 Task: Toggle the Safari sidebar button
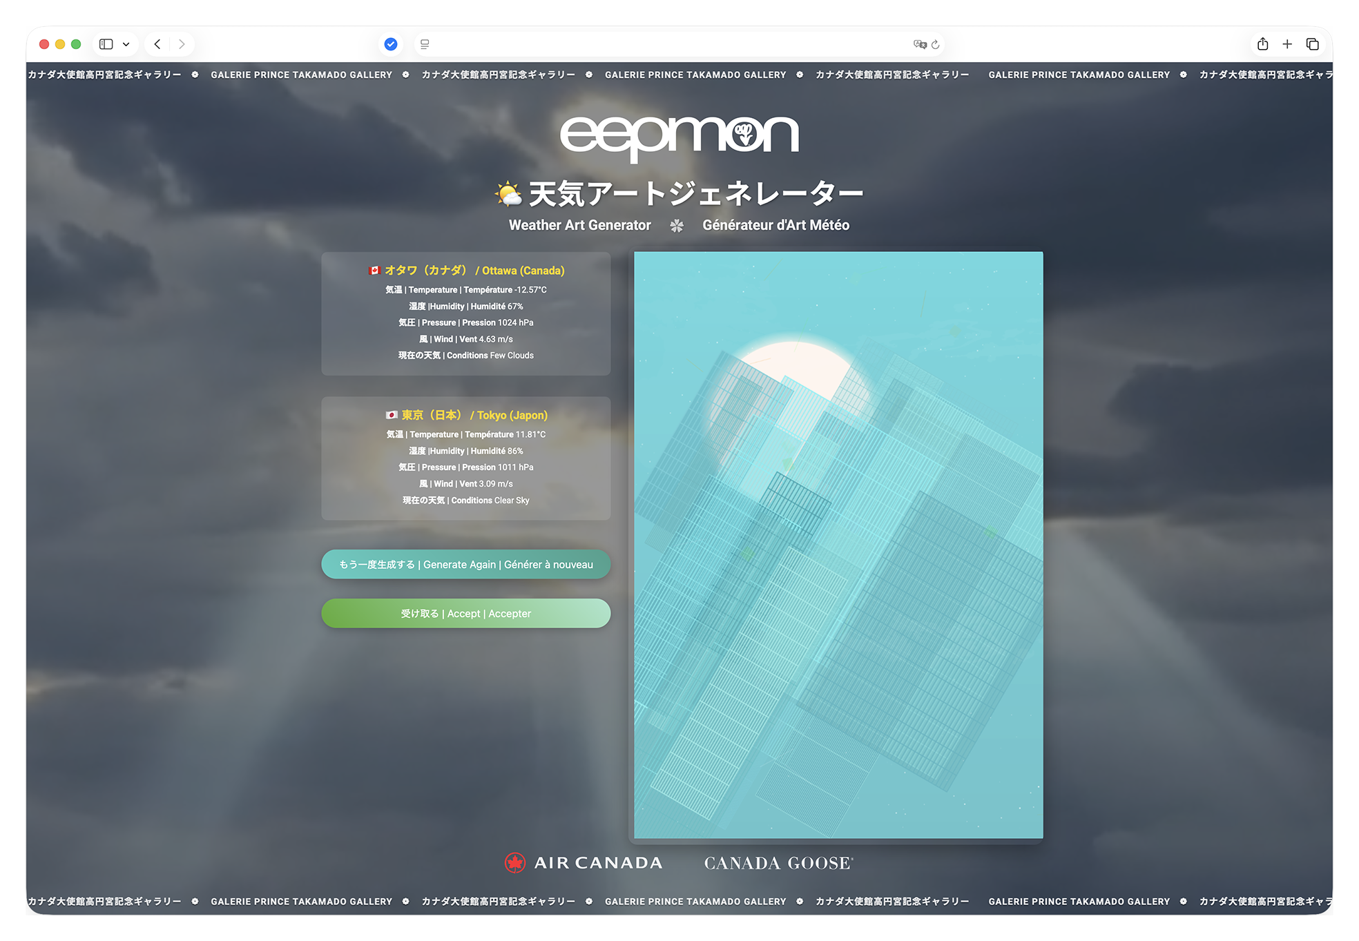coord(106,44)
